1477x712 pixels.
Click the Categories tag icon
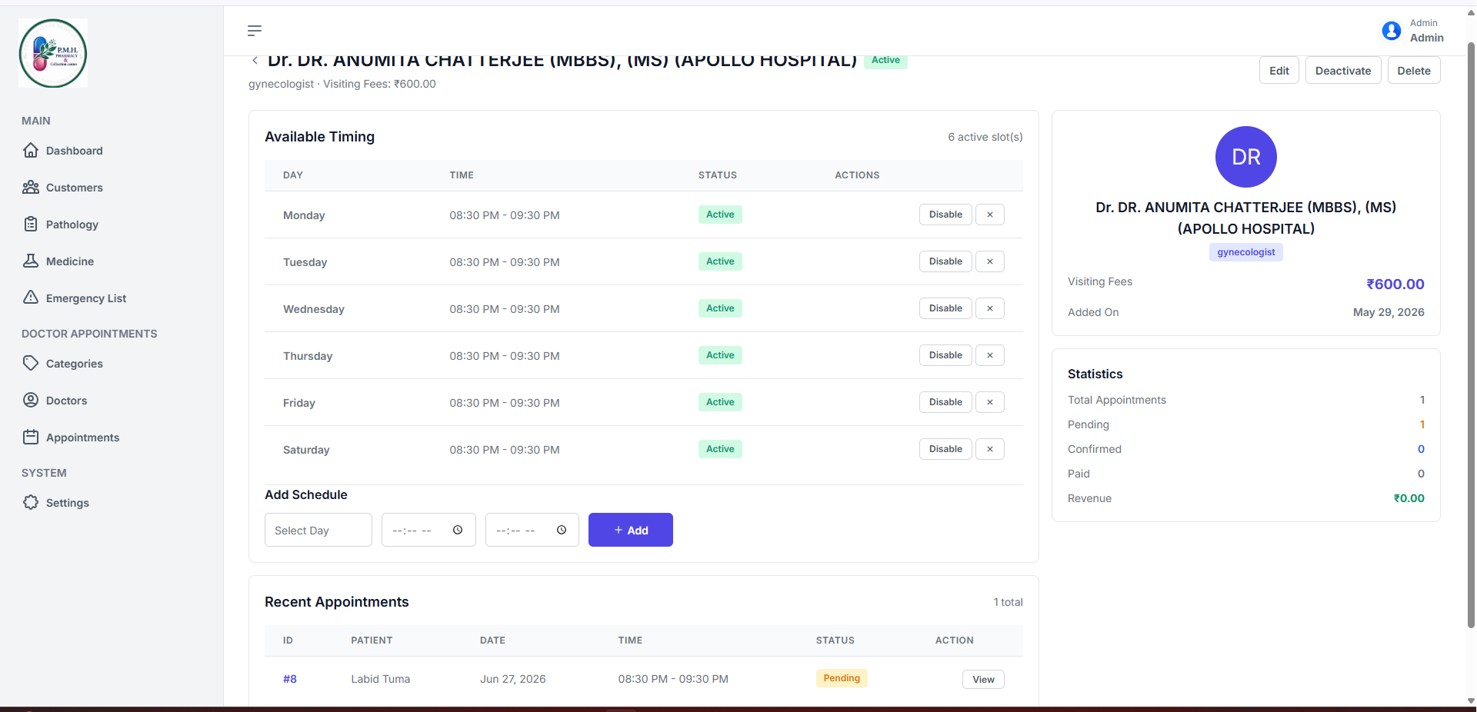(x=31, y=363)
